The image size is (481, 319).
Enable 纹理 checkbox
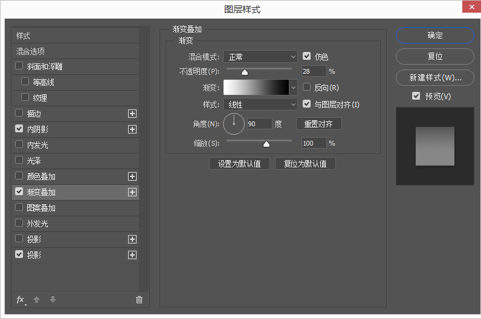[25, 97]
